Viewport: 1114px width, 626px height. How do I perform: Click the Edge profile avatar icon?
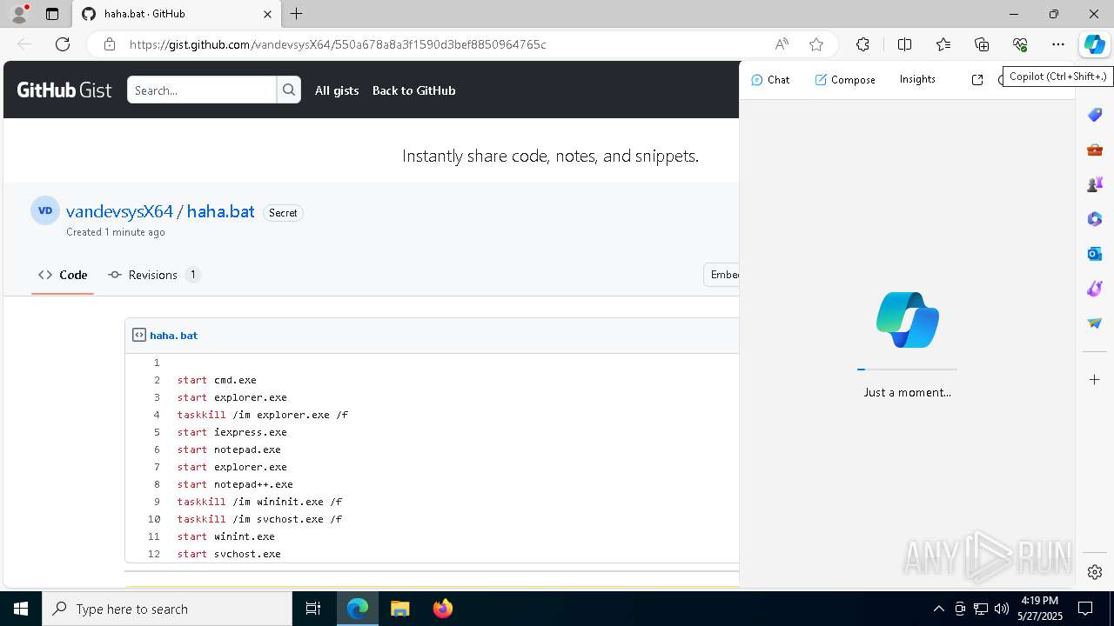coord(19,14)
